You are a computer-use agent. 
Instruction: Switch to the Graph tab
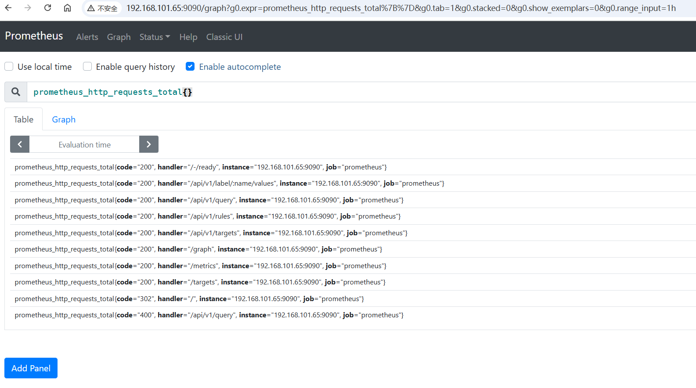coord(64,119)
